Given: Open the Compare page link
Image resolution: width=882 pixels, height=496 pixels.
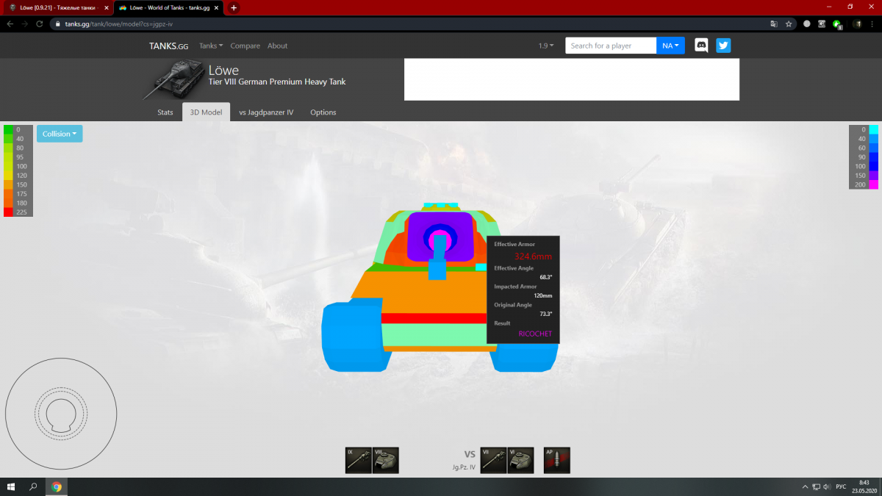Looking at the screenshot, I should click(245, 46).
